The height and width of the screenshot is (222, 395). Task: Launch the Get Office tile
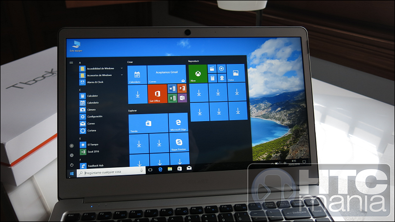158,94
